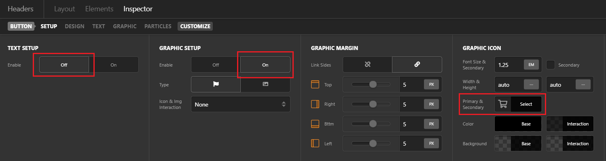606x161 pixels.
Task: Open the Font Size EM unit selector
Action: coord(531,65)
